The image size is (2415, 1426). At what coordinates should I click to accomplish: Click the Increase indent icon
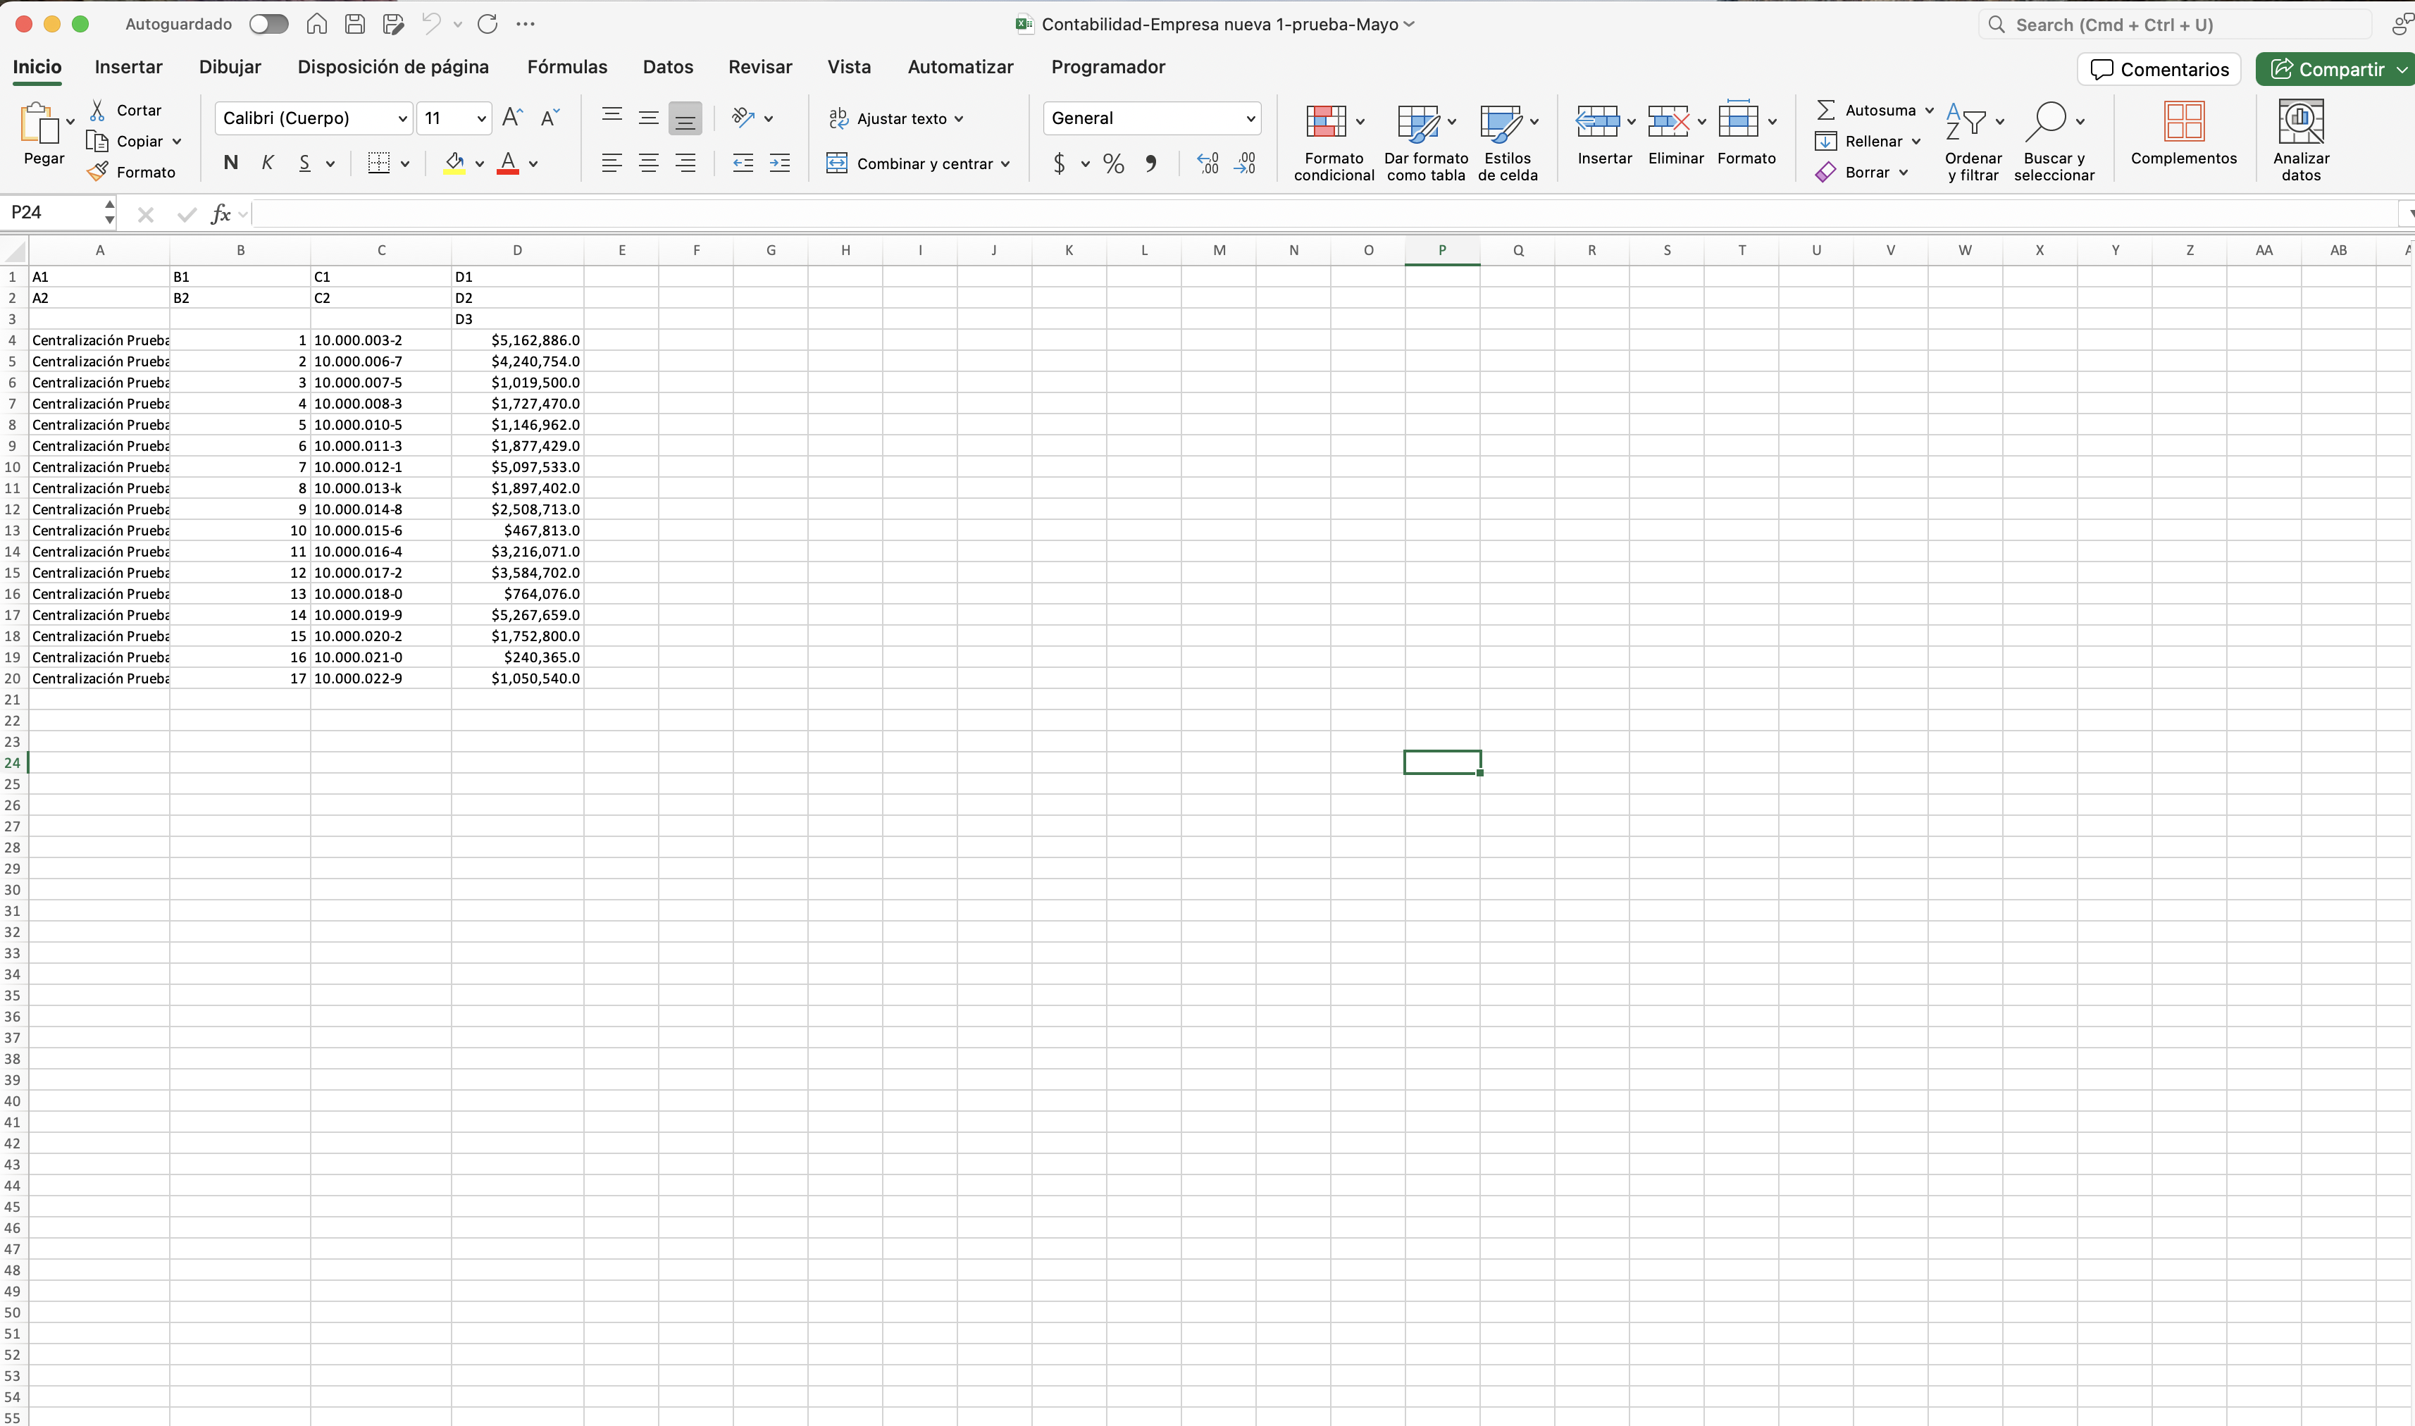click(x=780, y=163)
